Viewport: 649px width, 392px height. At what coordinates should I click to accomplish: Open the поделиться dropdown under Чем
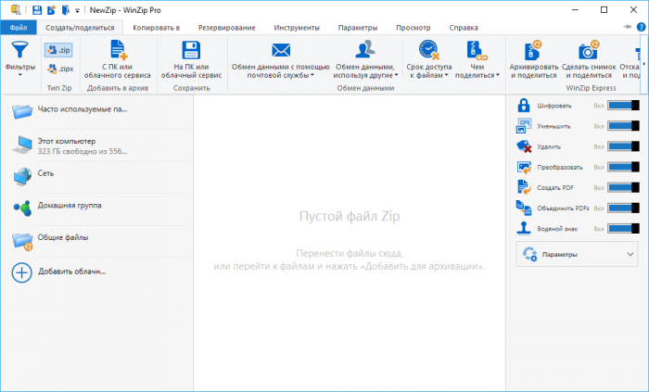click(498, 75)
